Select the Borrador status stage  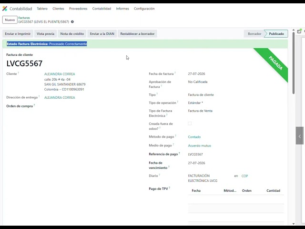pyautogui.click(x=254, y=34)
